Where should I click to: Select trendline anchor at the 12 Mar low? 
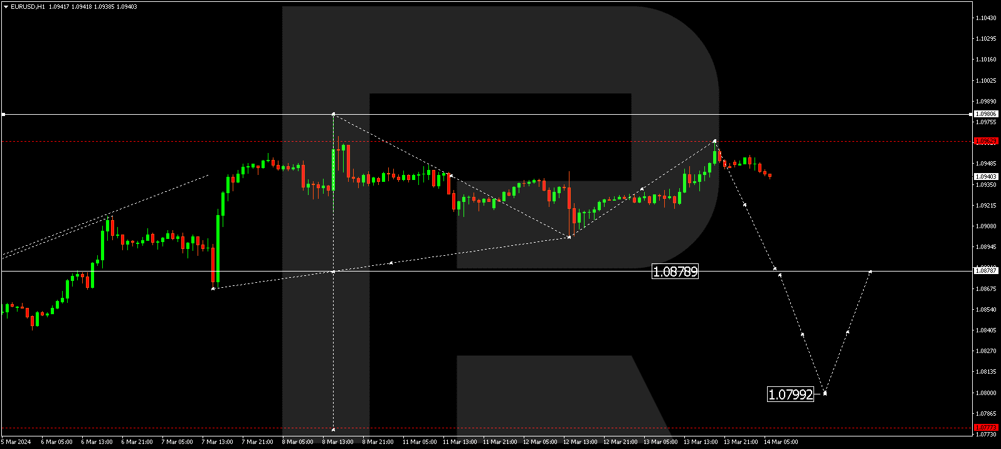point(569,237)
